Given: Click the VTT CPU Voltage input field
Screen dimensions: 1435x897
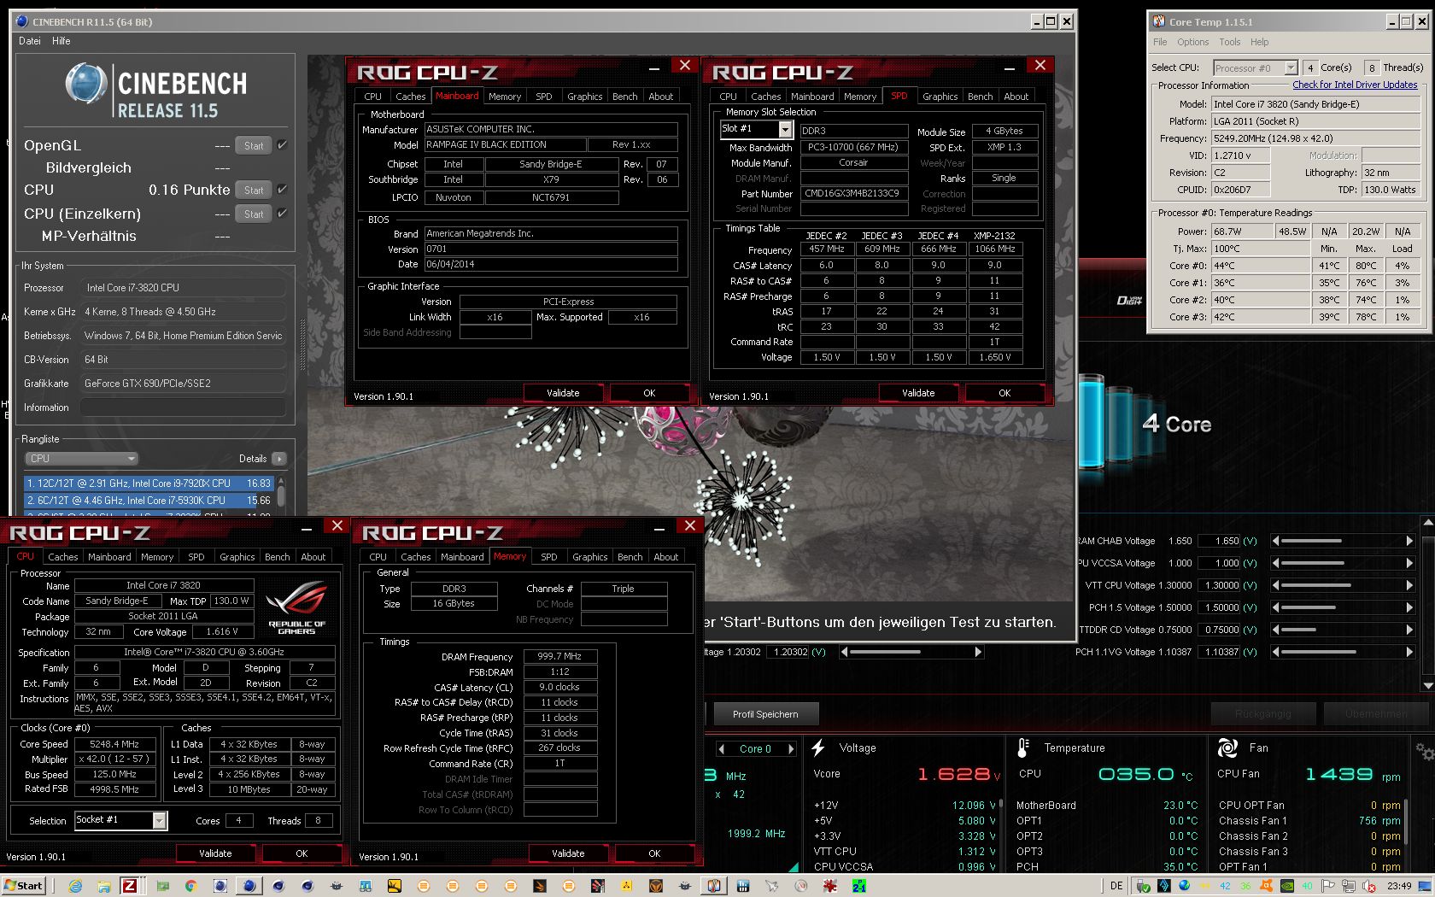Looking at the screenshot, I should (x=1220, y=585).
